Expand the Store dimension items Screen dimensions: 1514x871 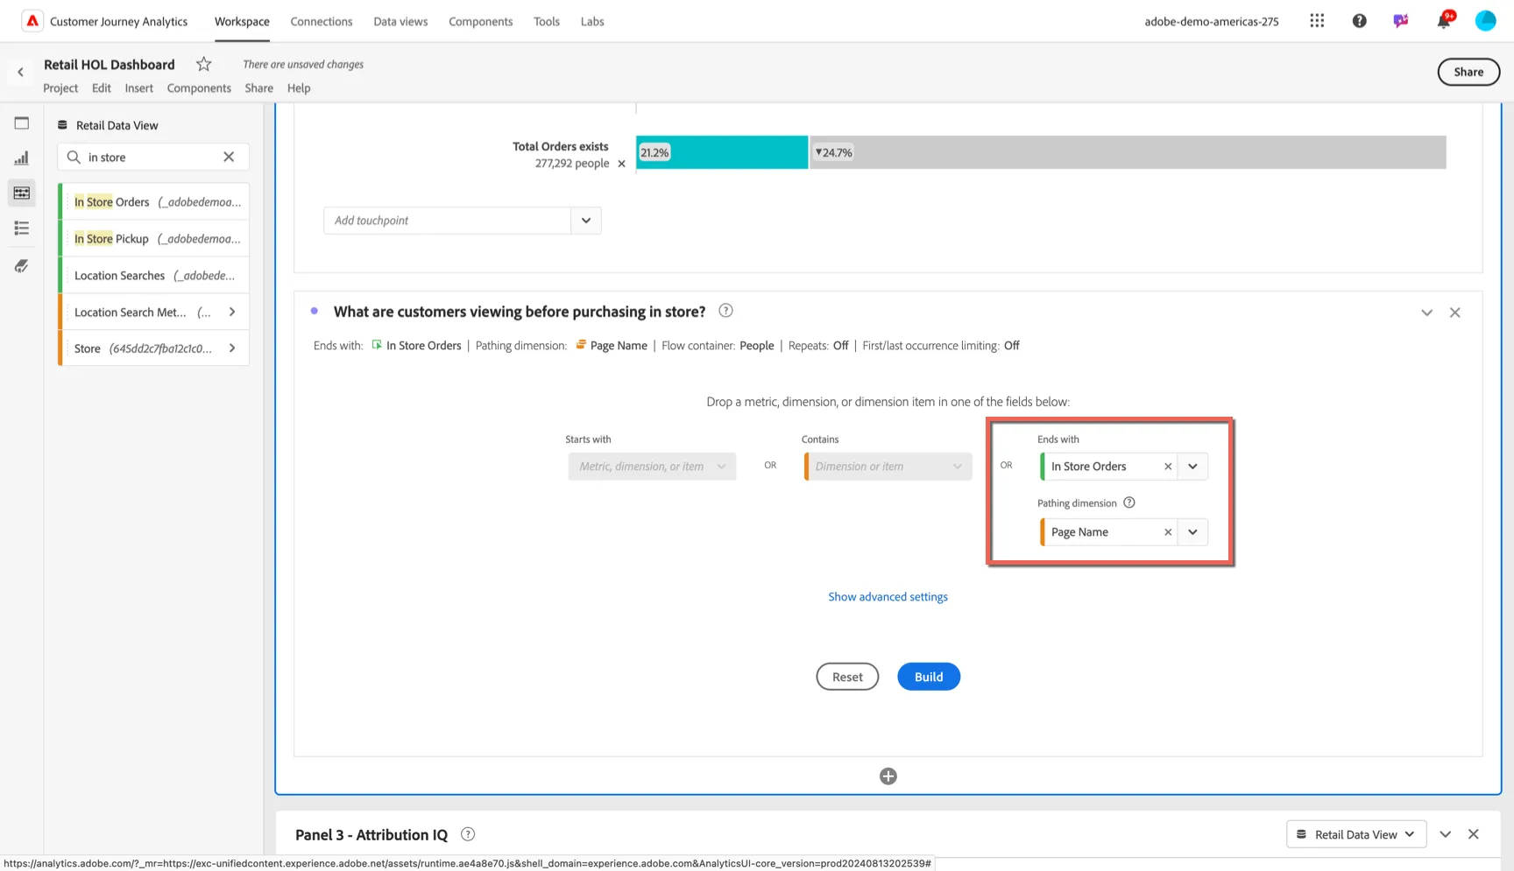pos(232,348)
